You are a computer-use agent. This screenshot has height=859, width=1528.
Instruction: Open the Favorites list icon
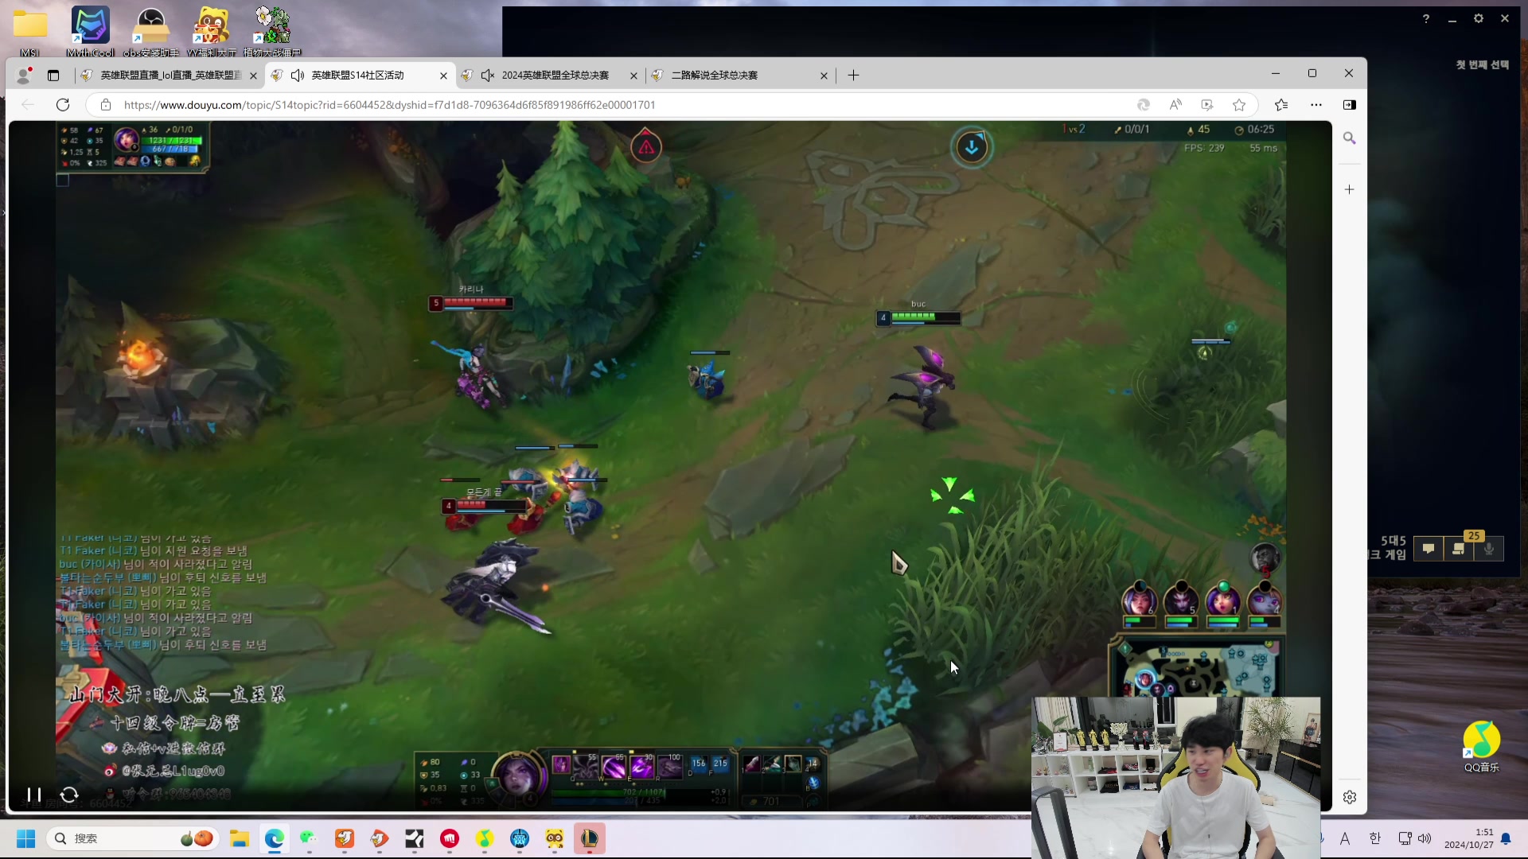coord(1281,105)
